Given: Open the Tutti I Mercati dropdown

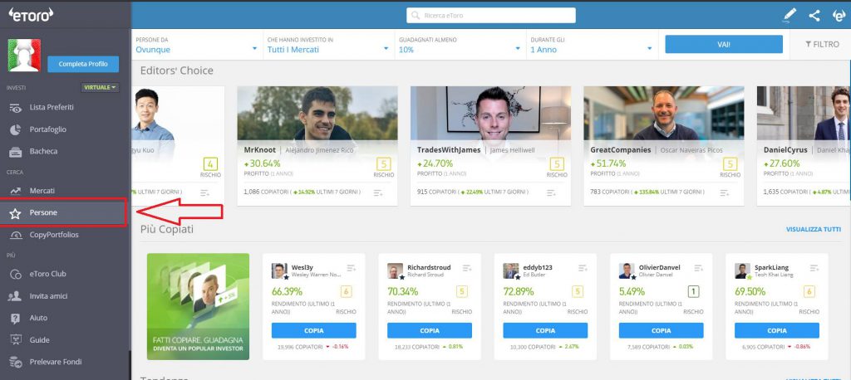Looking at the screenshot, I should [x=329, y=45].
